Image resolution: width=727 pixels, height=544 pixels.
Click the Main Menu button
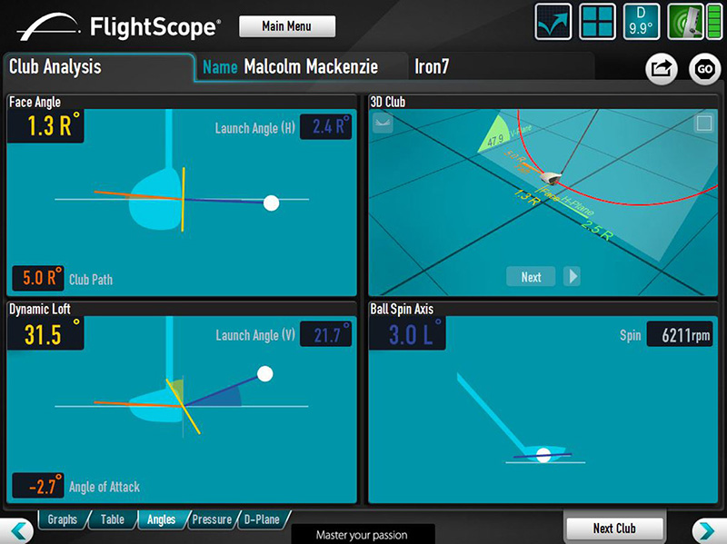[286, 26]
